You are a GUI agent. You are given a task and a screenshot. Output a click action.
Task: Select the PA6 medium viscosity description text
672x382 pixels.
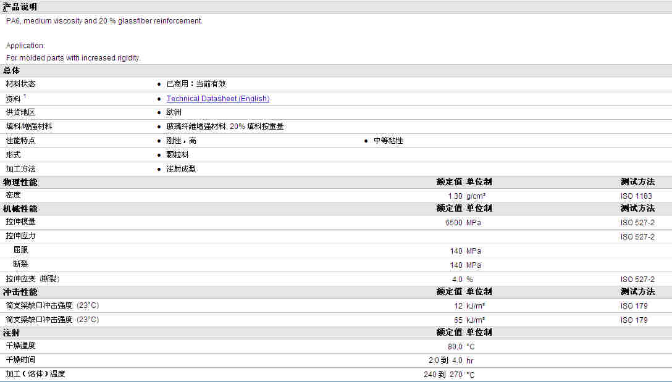point(104,21)
